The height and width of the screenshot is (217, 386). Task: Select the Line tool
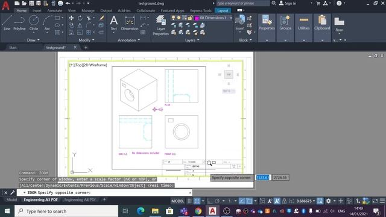(x=7, y=23)
